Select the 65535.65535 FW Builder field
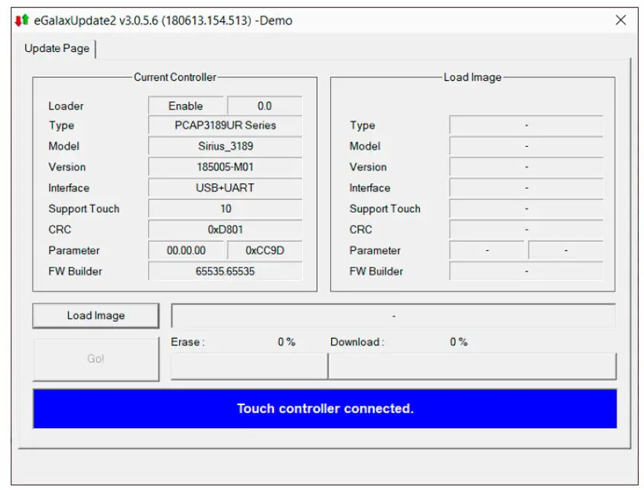This screenshot has width=644, height=490. pyautogui.click(x=224, y=271)
